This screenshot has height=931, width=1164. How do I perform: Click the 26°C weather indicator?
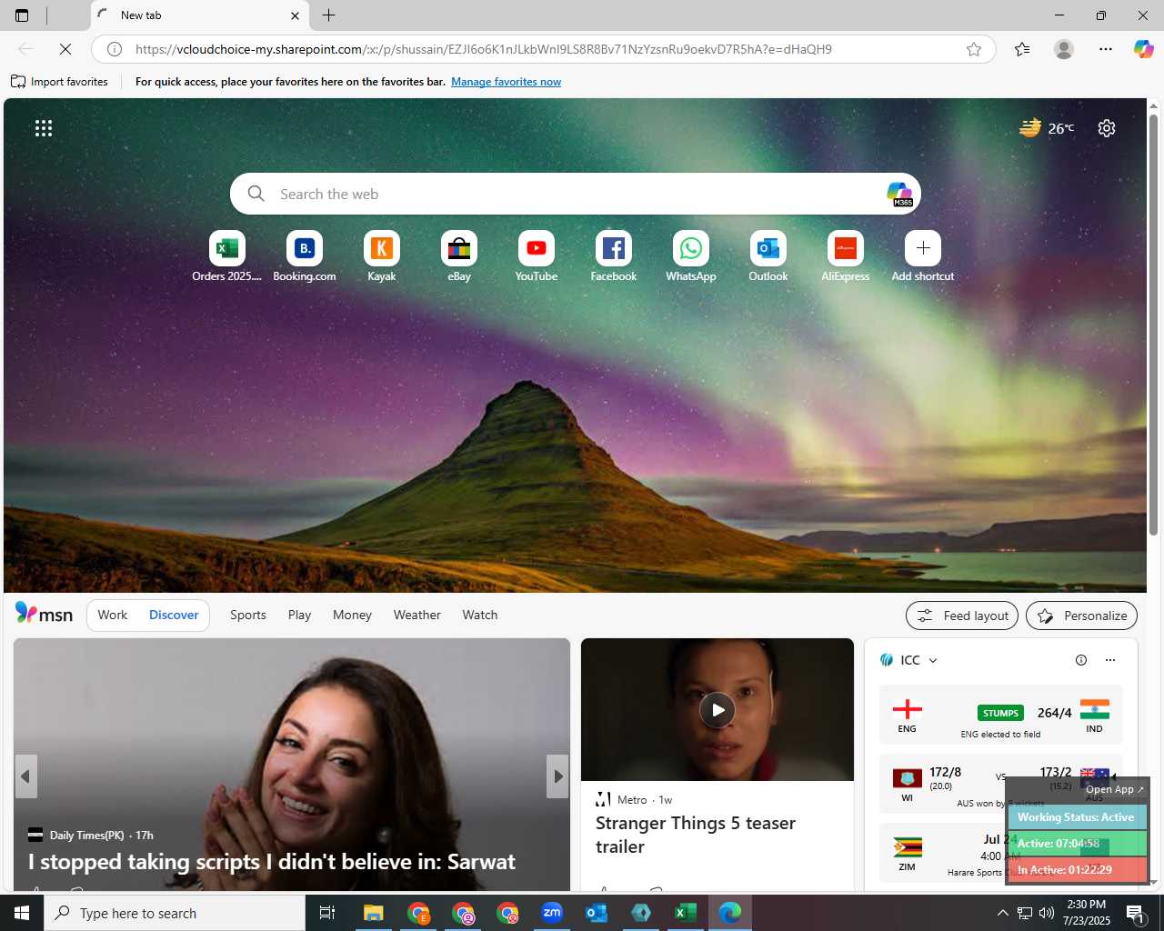[x=1047, y=128]
